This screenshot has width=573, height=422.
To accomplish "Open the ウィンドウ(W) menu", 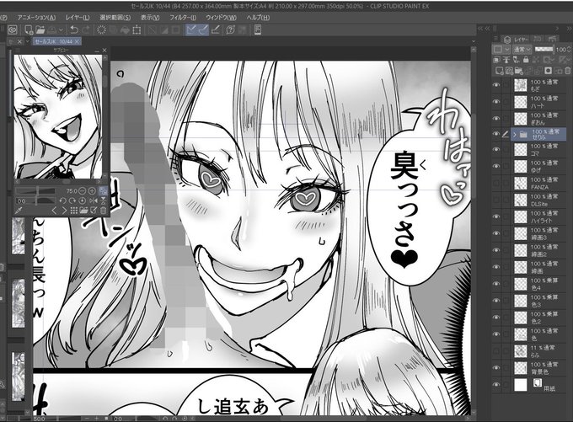I will tap(221, 18).
